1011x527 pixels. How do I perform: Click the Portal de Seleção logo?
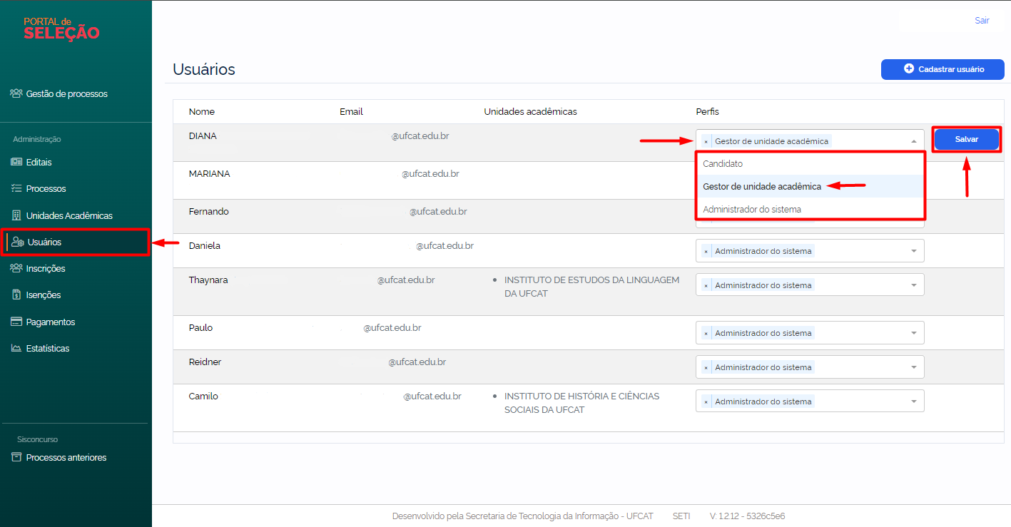61,29
